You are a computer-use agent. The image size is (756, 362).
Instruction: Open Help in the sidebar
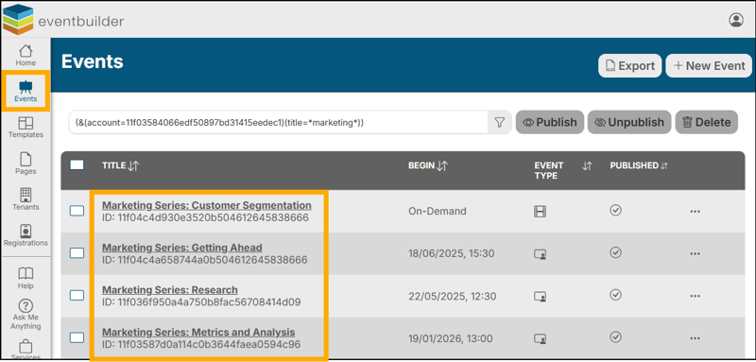(x=26, y=279)
